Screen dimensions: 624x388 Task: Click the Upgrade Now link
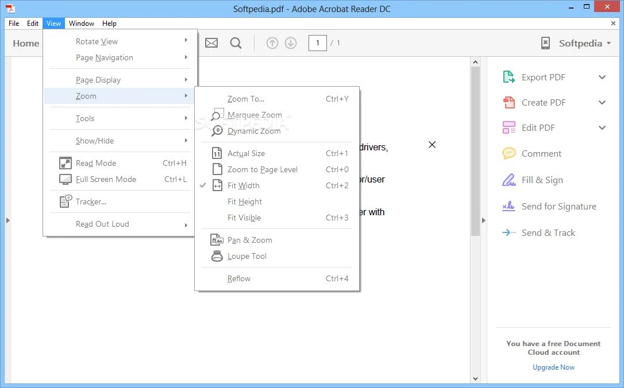553,367
